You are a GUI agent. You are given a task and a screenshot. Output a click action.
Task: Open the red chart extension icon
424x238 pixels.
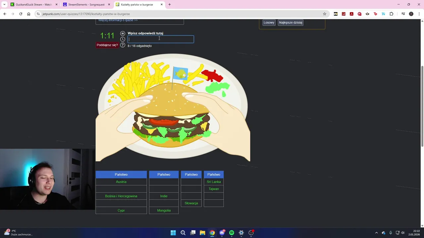pos(344,14)
